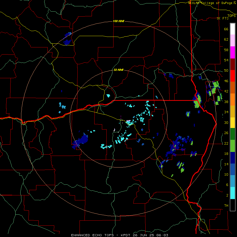Image resolution: width=237 pixels, height=237 pixels.
Task: Click the "54" scale value
Action: [226, 60]
